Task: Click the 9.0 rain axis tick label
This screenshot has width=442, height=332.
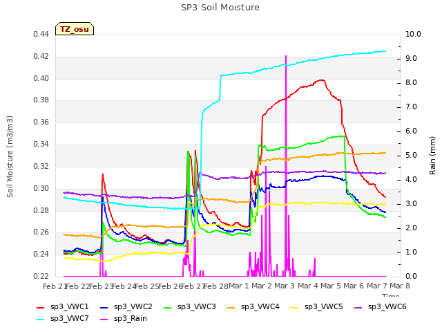Action: (412, 58)
